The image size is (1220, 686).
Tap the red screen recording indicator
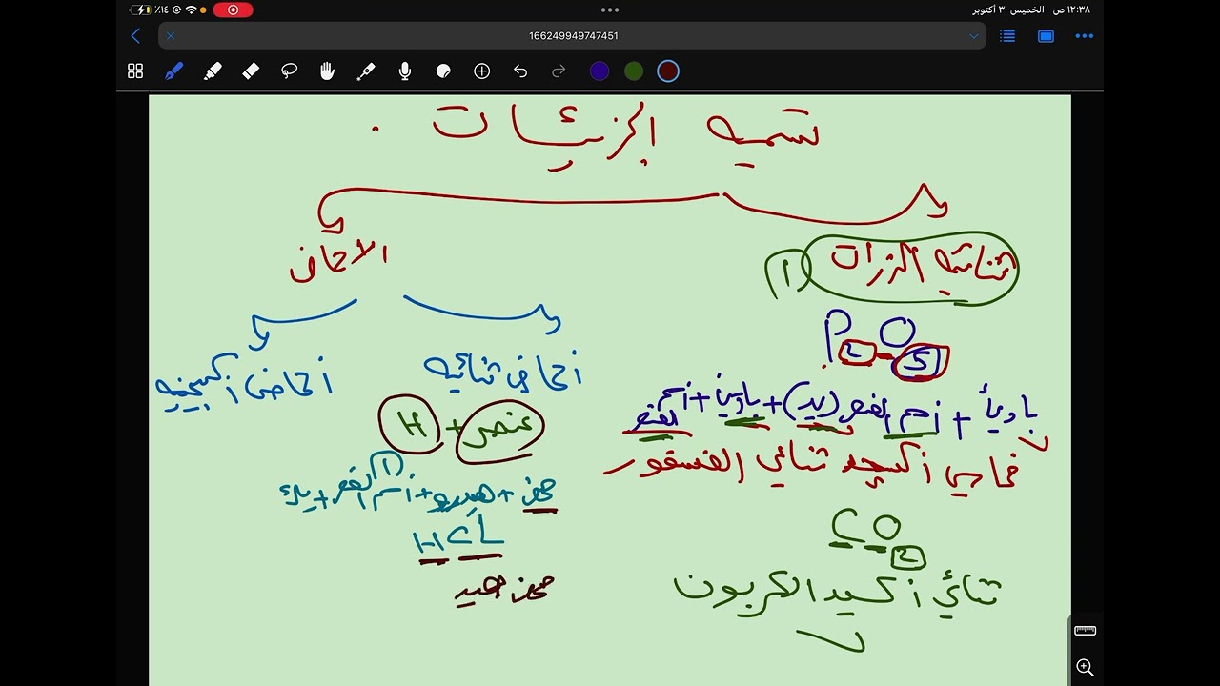tap(234, 10)
